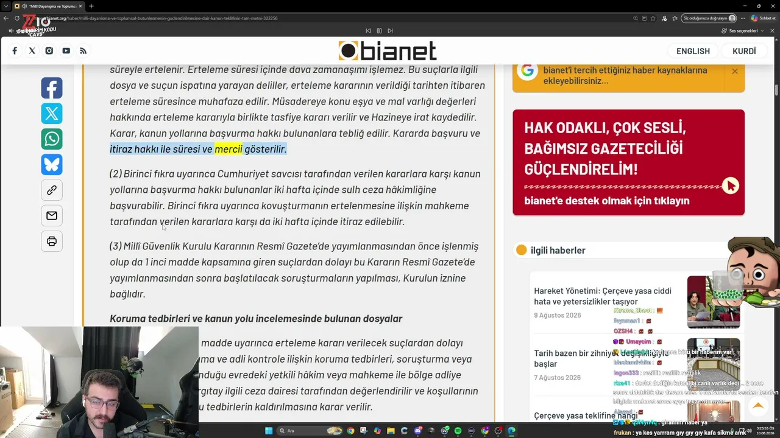This screenshot has width=780, height=438.
Task: Click the red bianet support banner
Action: (628, 162)
